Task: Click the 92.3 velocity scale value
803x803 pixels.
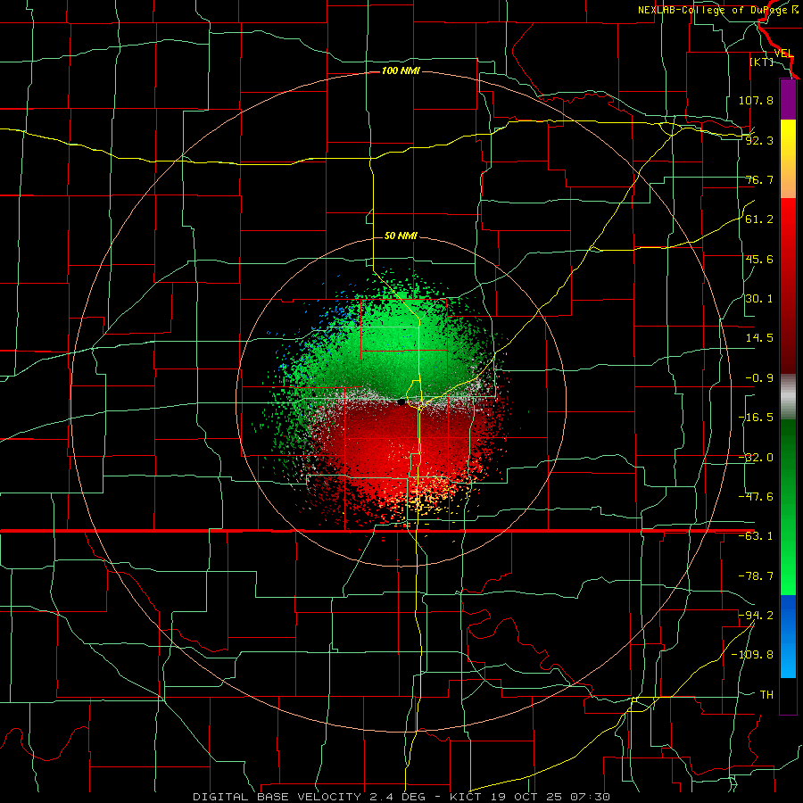Action: (759, 140)
